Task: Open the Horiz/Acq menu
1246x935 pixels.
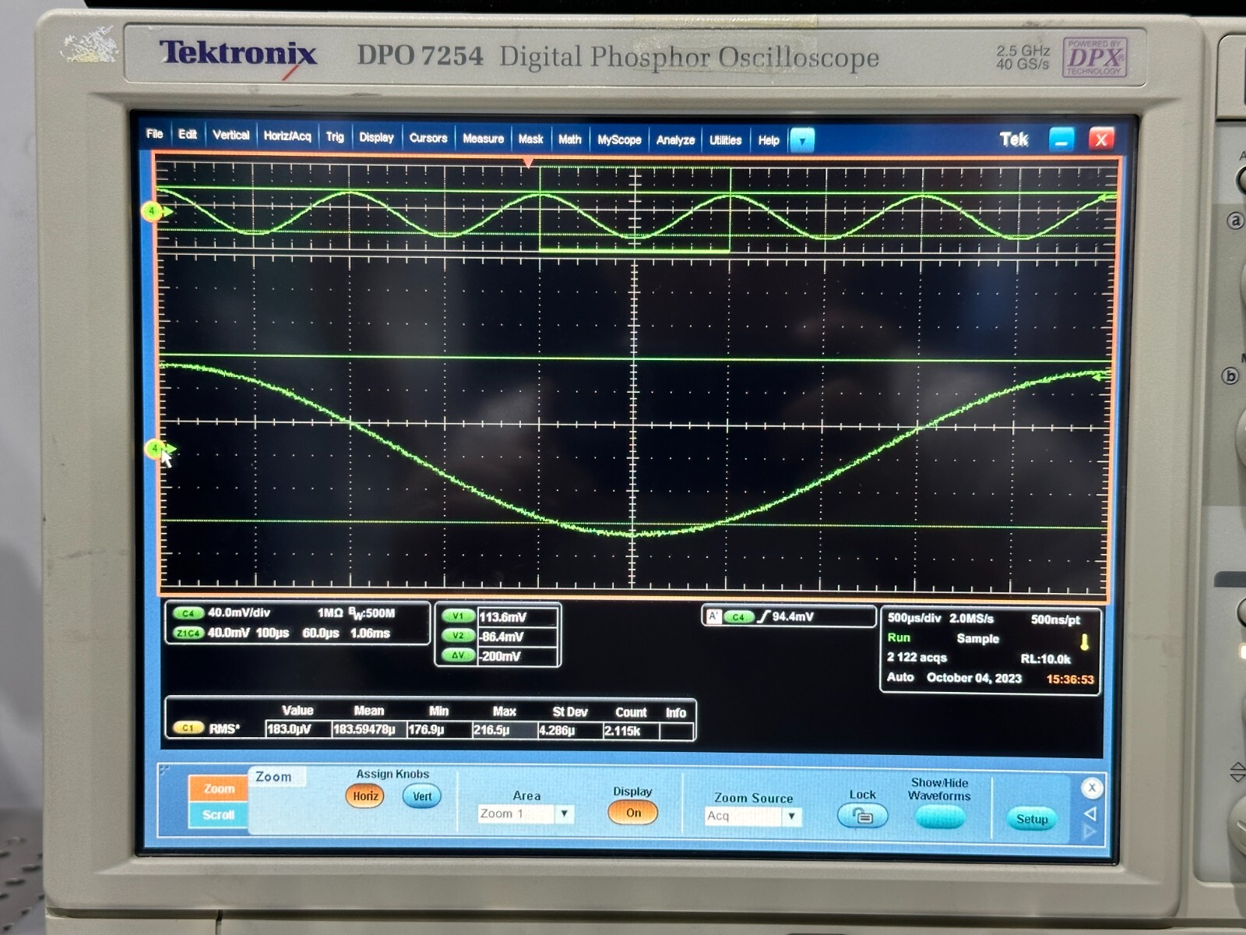Action: click(x=287, y=136)
